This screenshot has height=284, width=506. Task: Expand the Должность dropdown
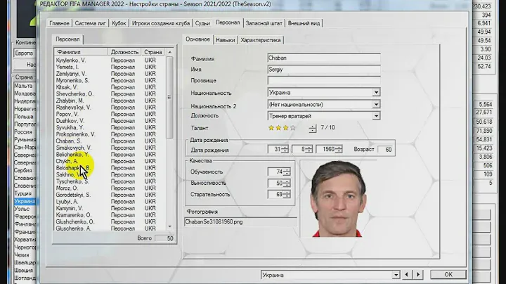pos(377,116)
